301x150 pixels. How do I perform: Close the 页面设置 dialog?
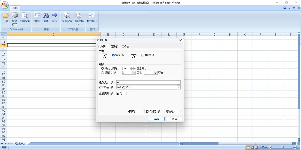181,40
